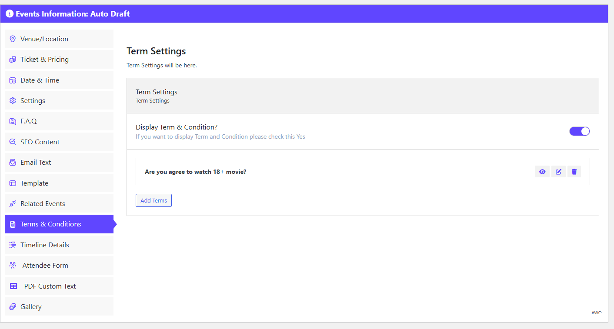Disable the Display Term & Condition toggle
Screen dimensions: 614x329
click(x=579, y=131)
